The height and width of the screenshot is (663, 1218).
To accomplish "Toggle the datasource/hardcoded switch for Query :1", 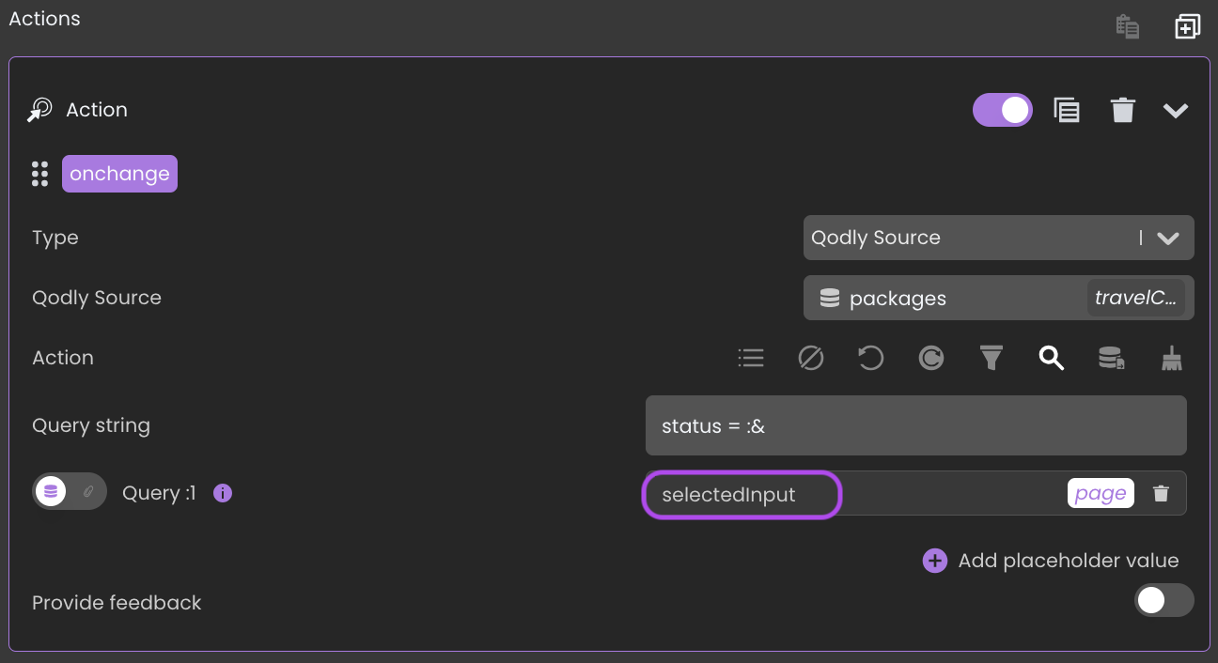I will (70, 491).
